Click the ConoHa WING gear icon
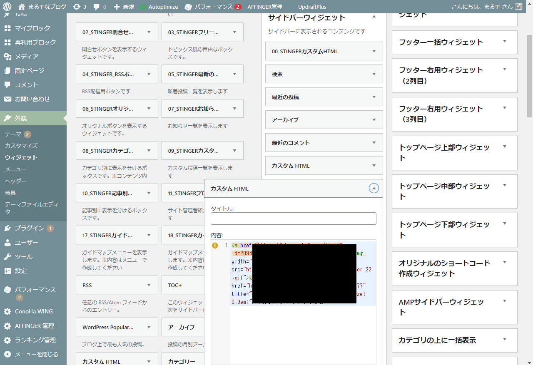This screenshot has height=365, width=533. (7, 311)
